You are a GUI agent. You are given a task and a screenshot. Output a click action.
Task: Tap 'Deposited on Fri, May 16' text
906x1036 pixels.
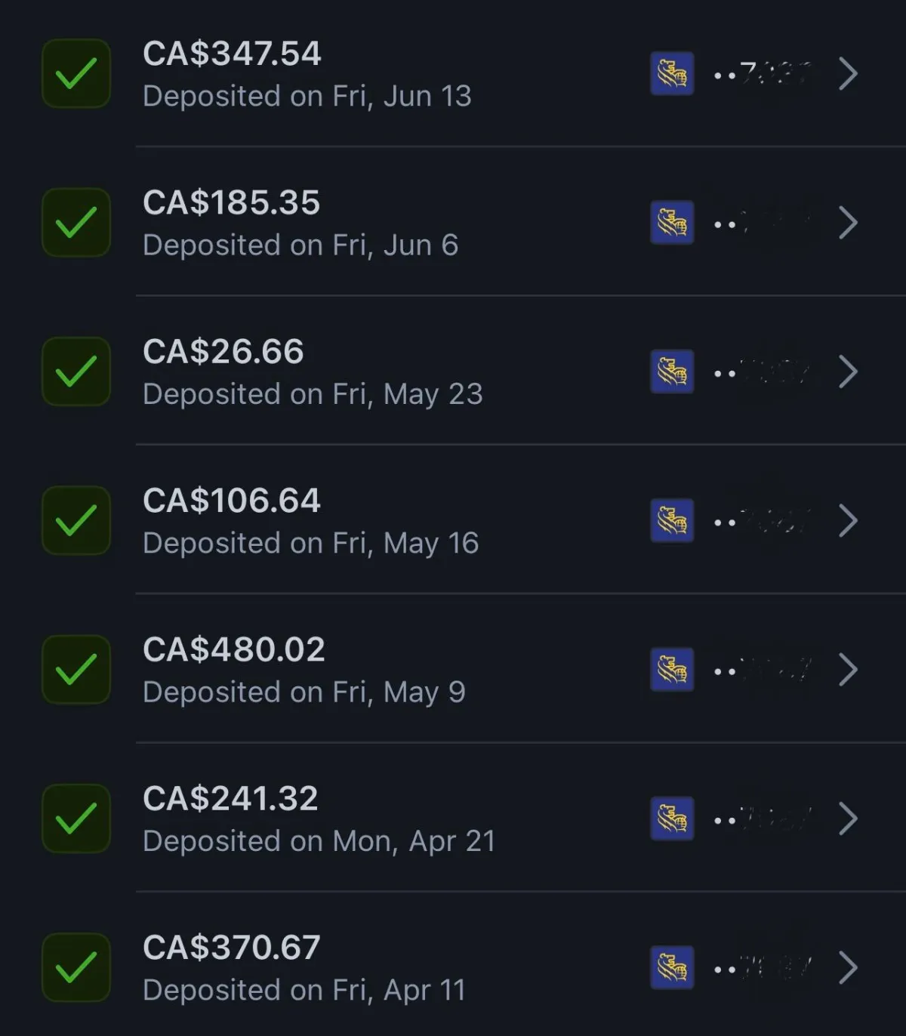point(310,543)
